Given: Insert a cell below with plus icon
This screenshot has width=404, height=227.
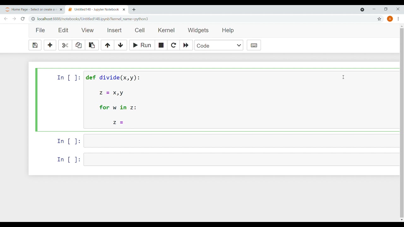Looking at the screenshot, I should tap(50, 45).
